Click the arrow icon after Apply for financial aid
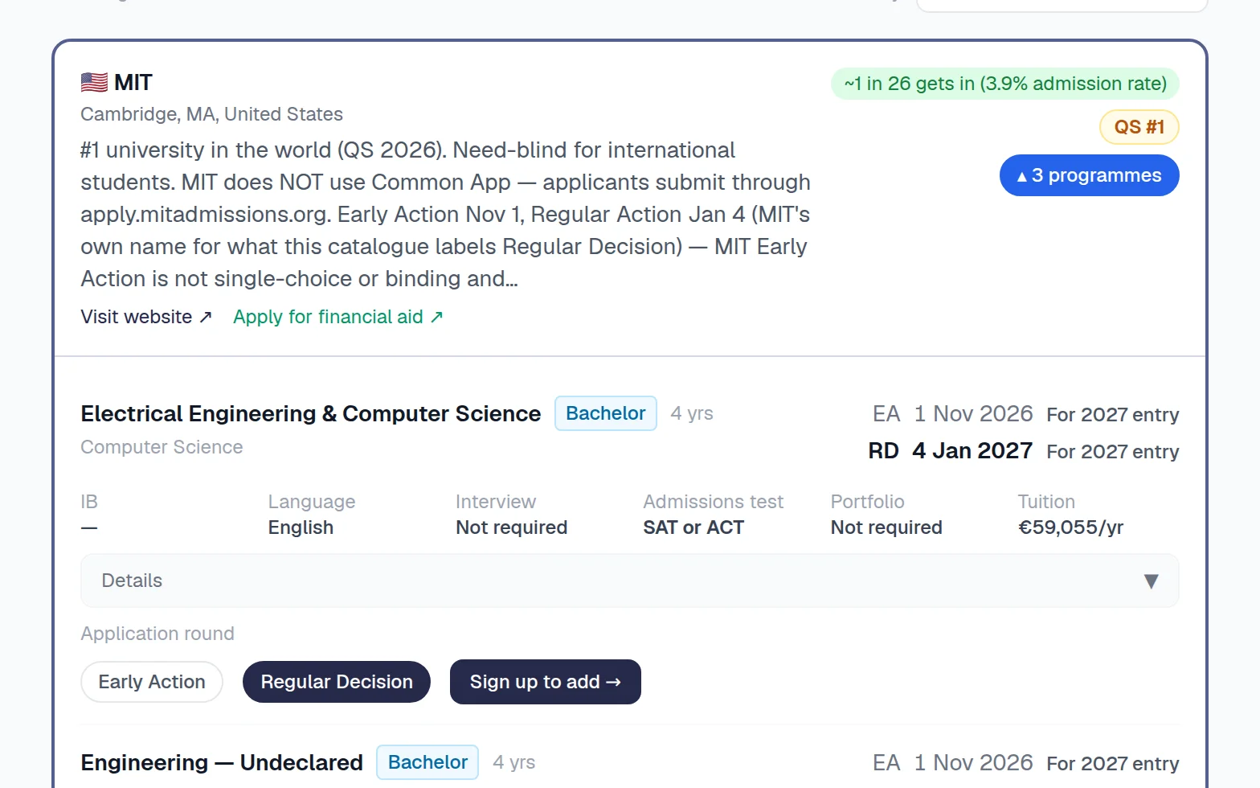Viewport: 1260px width, 788px height. click(436, 317)
